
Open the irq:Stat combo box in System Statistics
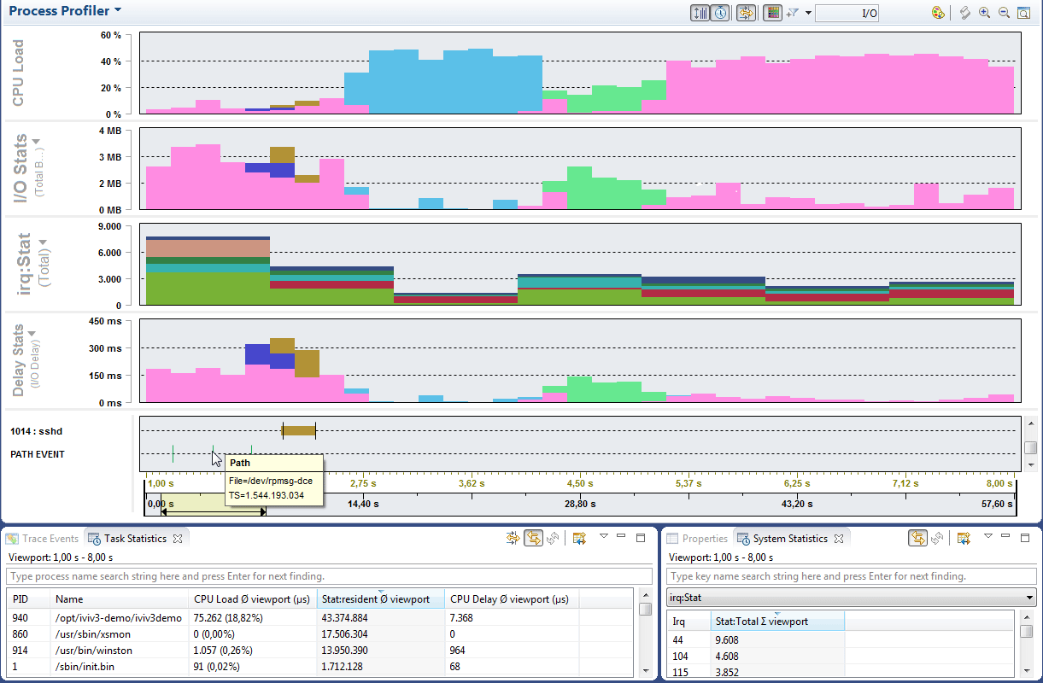click(x=852, y=598)
